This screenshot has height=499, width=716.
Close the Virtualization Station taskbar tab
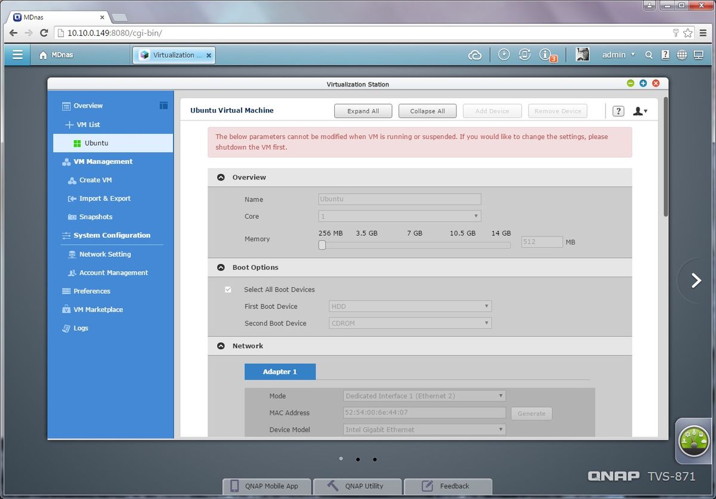point(209,55)
